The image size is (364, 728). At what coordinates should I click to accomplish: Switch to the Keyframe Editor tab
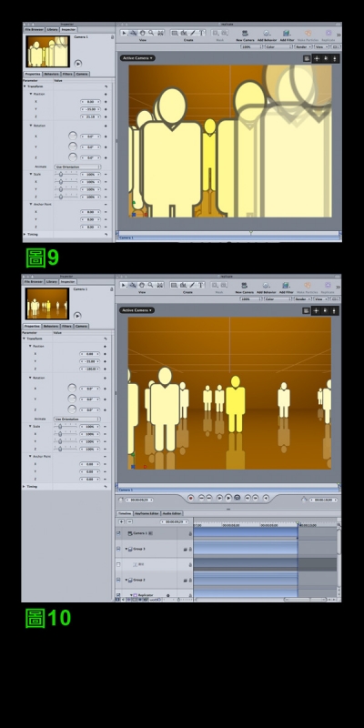click(147, 513)
